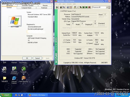Click the Brand value 2 field
This screenshot has height=97, width=130.
[x=105, y=14]
